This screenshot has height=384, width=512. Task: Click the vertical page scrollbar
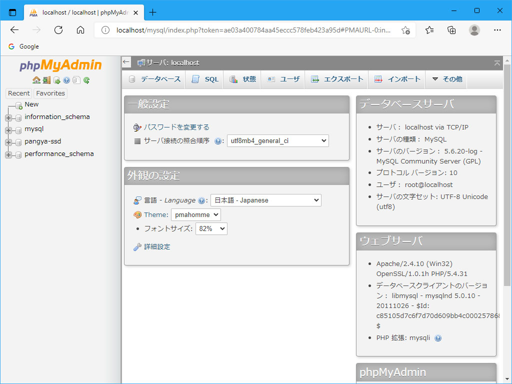click(x=507, y=175)
